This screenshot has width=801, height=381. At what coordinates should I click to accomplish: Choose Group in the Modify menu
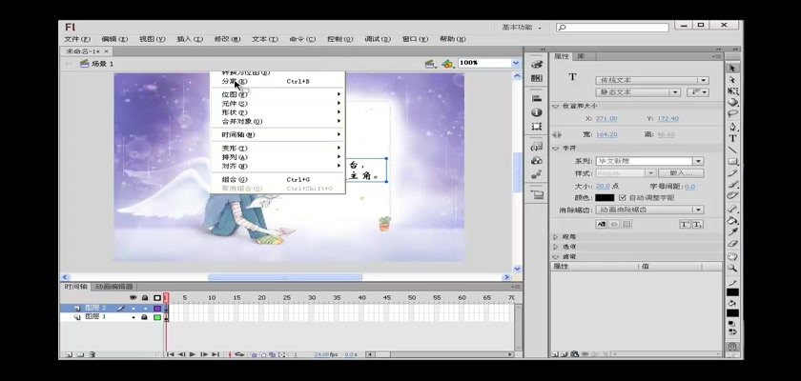(277, 179)
